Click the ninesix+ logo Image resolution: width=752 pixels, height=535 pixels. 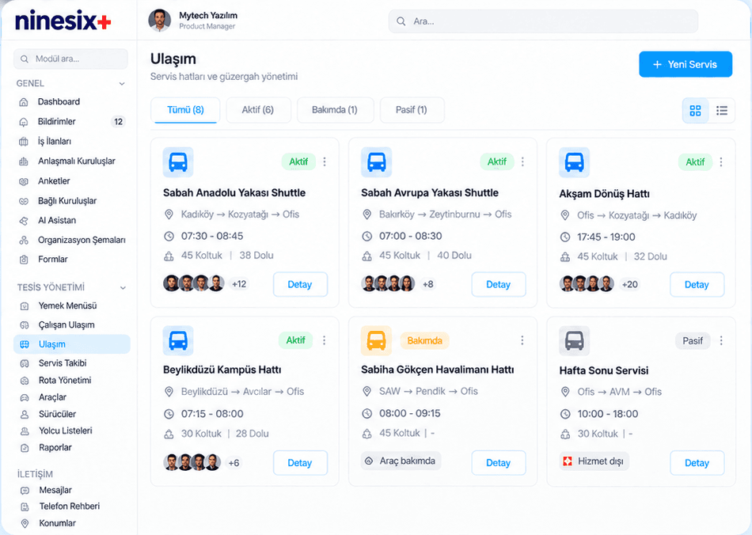pos(63,21)
